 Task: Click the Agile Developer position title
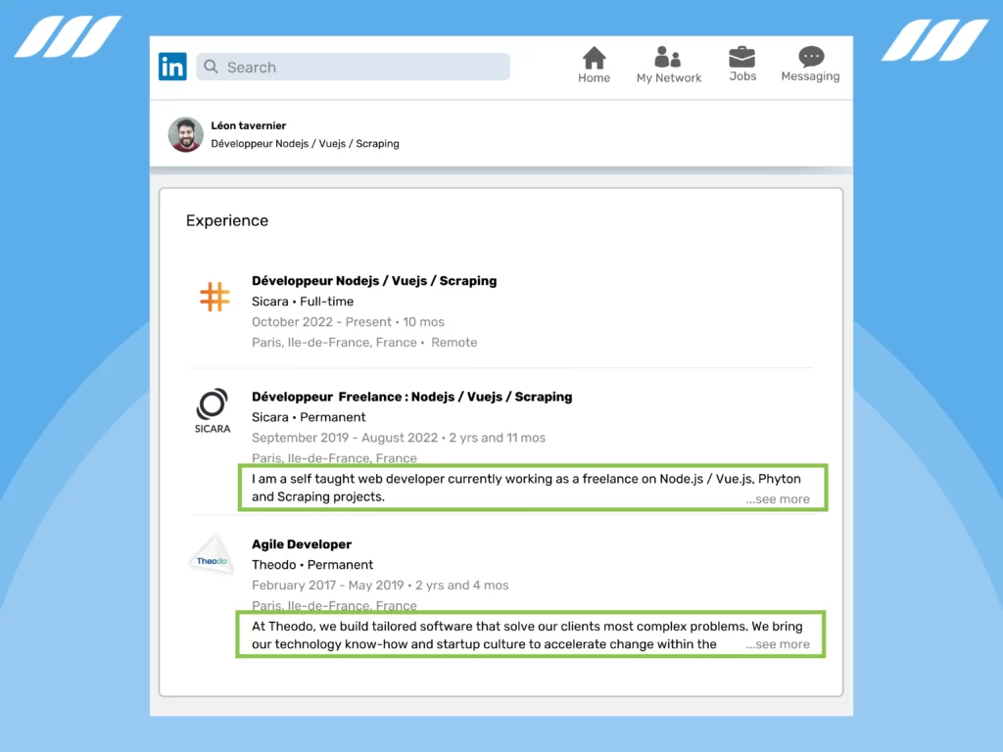(x=301, y=543)
